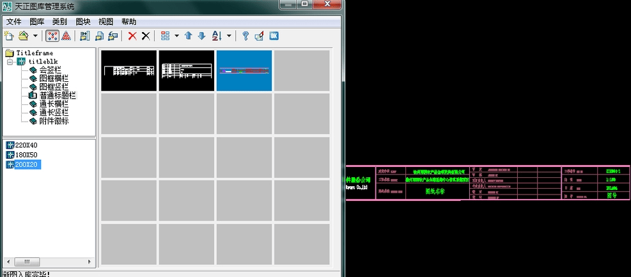Click the question mark help icon

tap(245, 36)
